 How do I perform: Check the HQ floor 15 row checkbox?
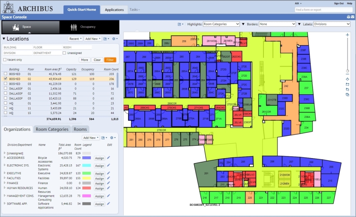click(5, 113)
